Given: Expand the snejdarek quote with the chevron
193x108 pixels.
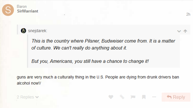Looking at the screenshot, I should 179,31.
